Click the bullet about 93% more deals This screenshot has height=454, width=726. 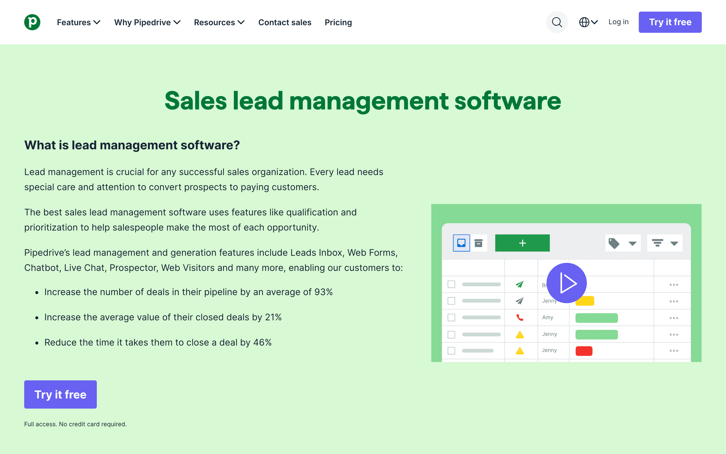(x=188, y=292)
